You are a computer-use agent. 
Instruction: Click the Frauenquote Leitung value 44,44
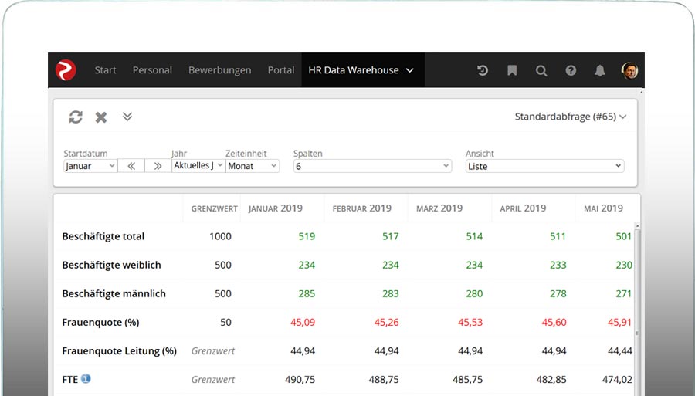(x=620, y=350)
